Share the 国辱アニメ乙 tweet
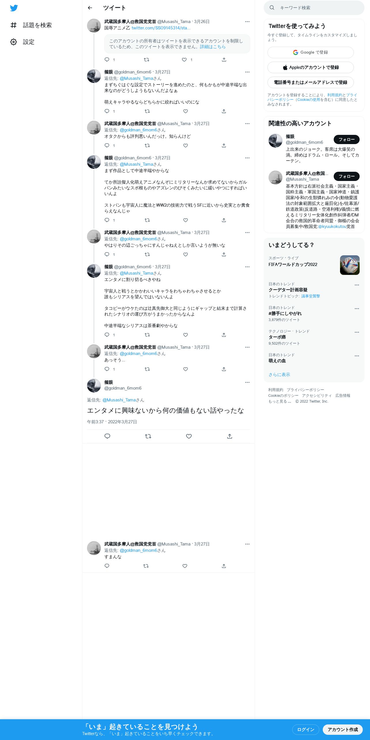370x740 pixels. 224,60
